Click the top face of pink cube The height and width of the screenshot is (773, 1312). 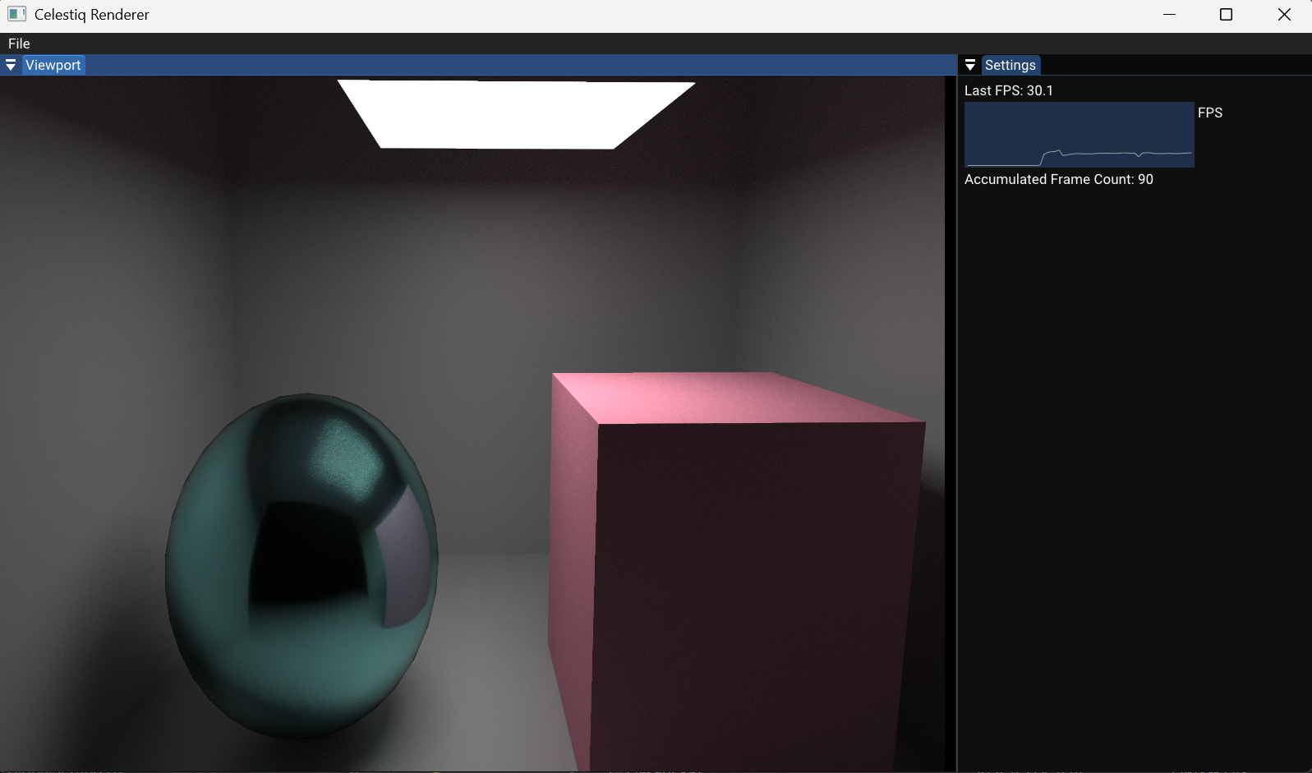(723, 397)
